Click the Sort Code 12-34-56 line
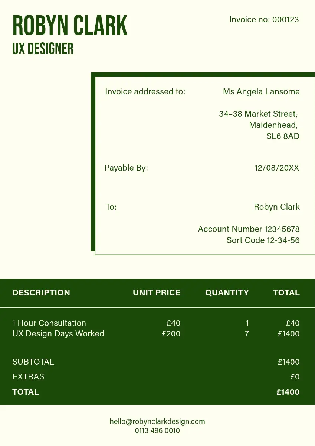The height and width of the screenshot is (446, 315). (263, 240)
